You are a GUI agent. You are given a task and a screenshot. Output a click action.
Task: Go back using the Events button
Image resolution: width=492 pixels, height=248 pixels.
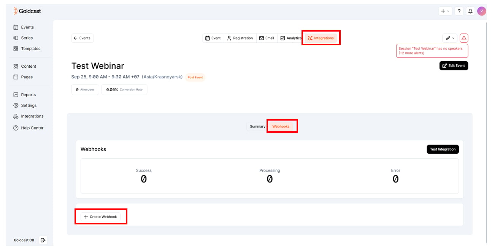coord(82,38)
